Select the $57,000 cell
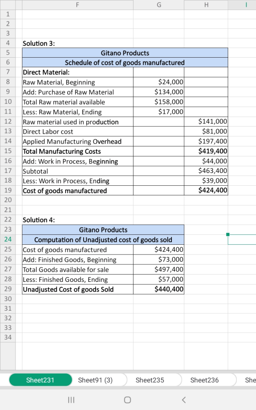The height and width of the screenshot is (410, 256). [159, 280]
